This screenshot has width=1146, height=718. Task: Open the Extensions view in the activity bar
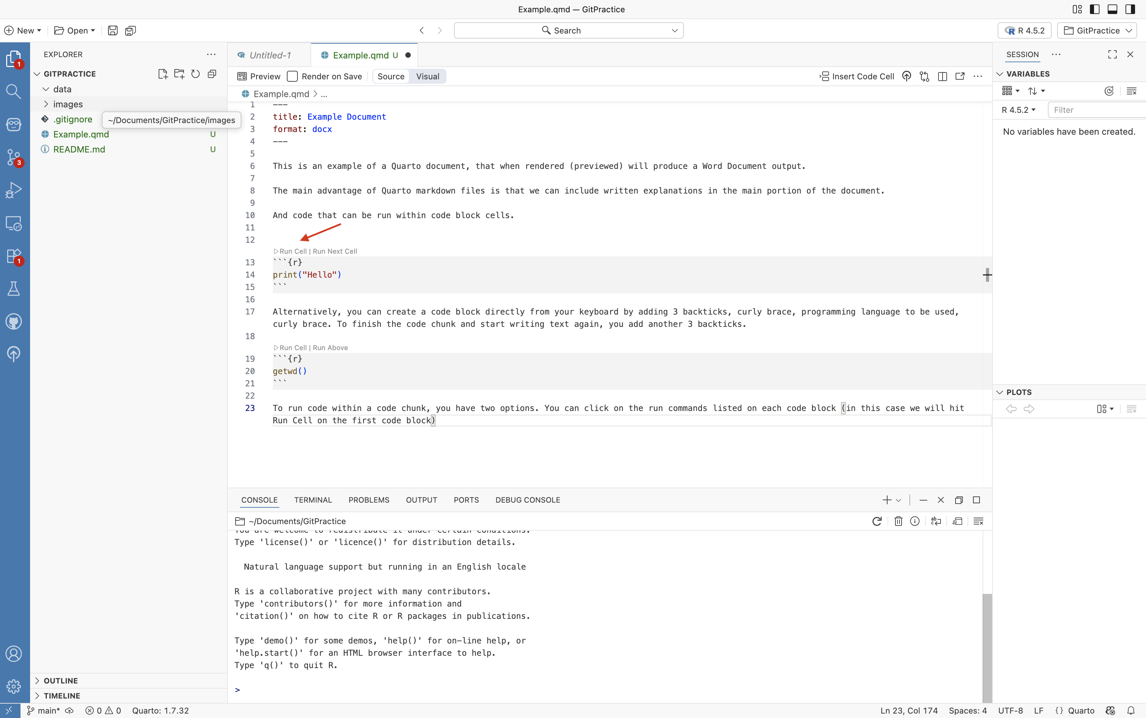point(14,256)
